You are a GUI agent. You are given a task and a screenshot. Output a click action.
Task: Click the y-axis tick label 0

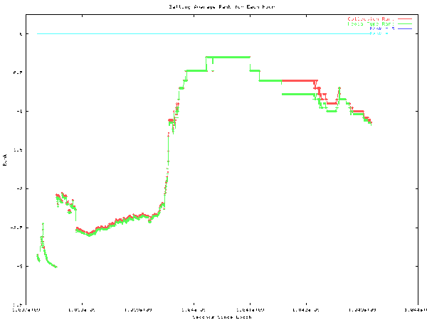pos(26,34)
